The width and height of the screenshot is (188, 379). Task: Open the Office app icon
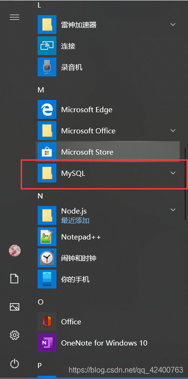click(47, 321)
